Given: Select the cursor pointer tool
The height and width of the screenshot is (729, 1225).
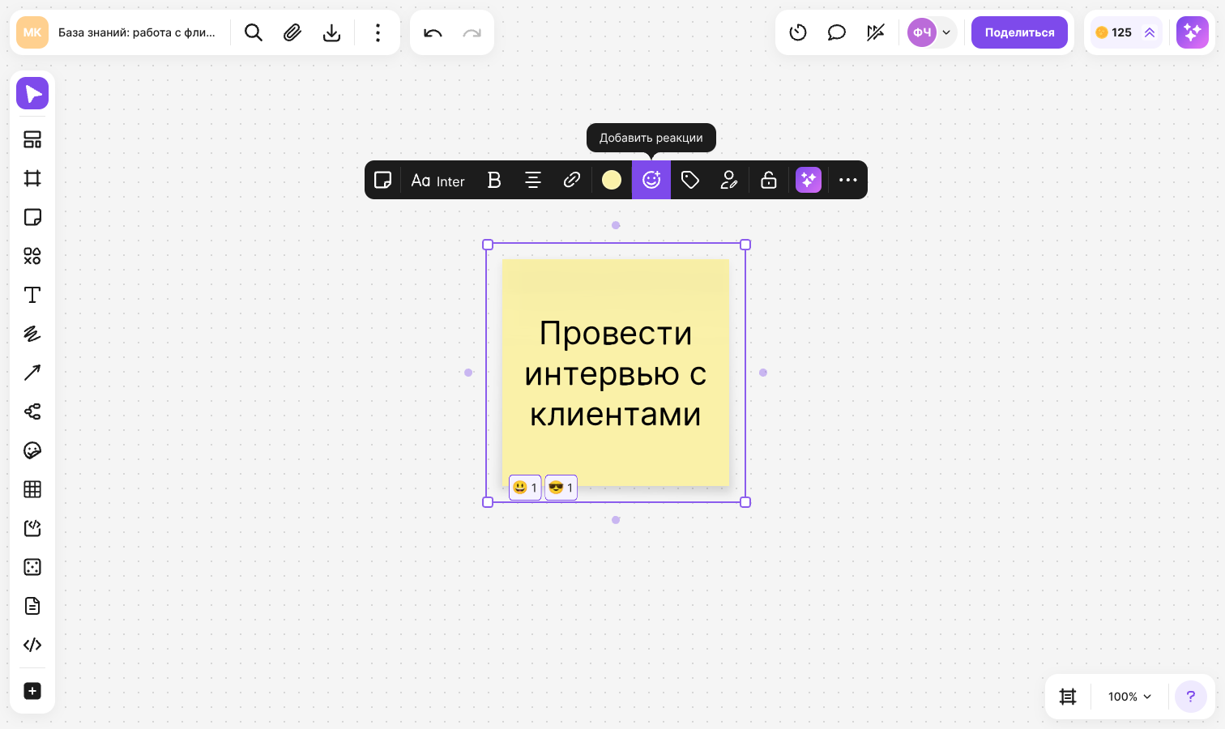Looking at the screenshot, I should [32, 93].
